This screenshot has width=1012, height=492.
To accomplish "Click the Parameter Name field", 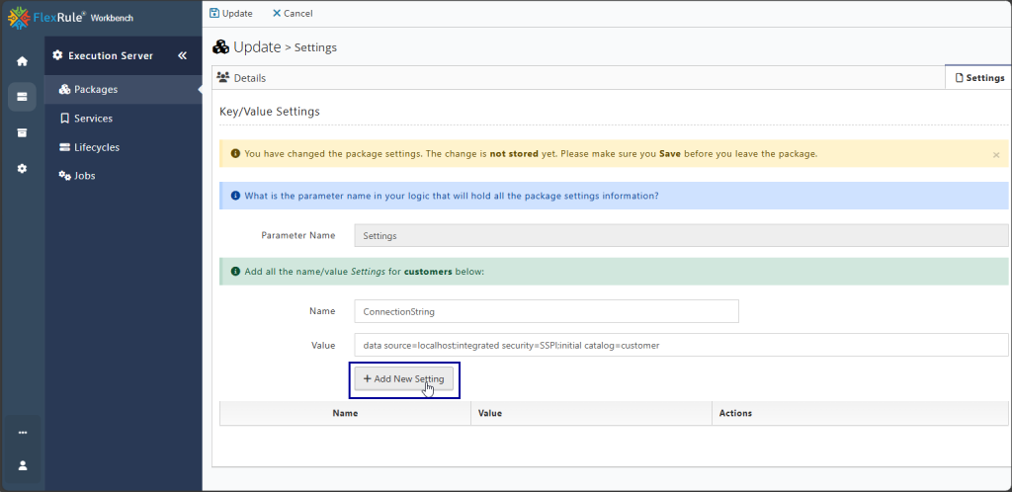I will pos(681,235).
